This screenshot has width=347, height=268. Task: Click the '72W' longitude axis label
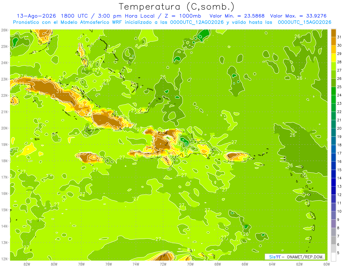point(163,264)
